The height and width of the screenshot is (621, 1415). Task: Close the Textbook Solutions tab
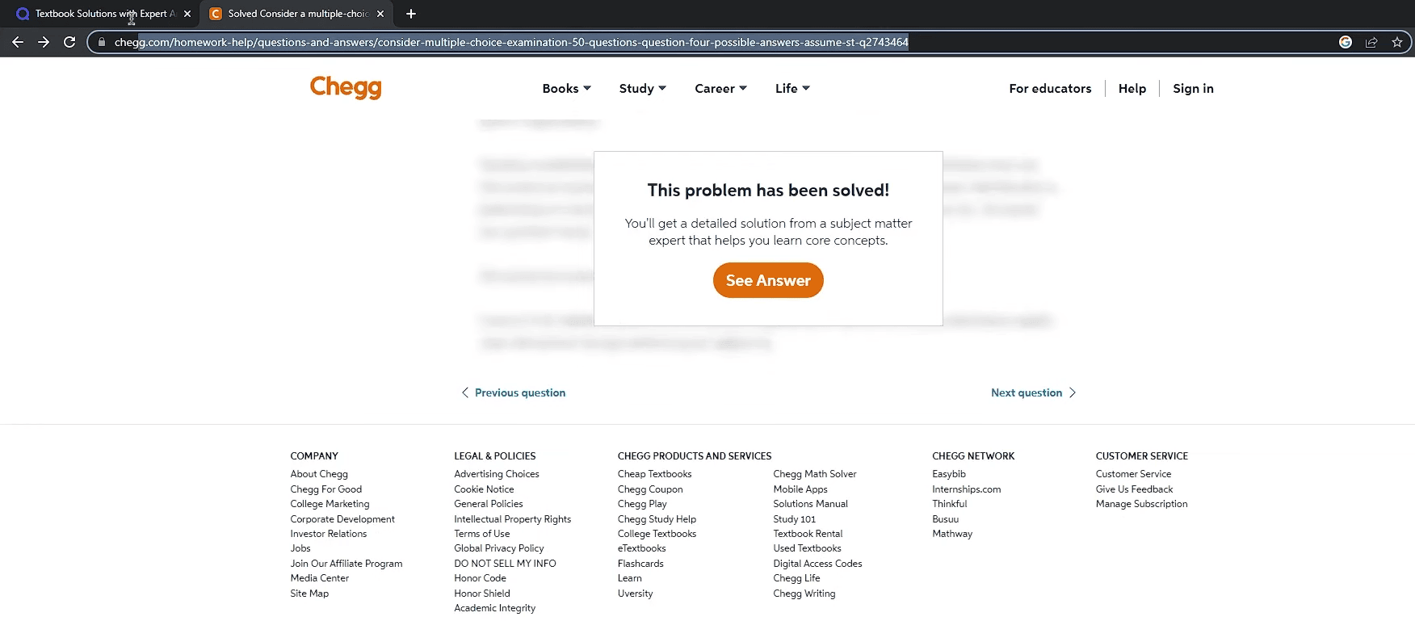(x=187, y=14)
